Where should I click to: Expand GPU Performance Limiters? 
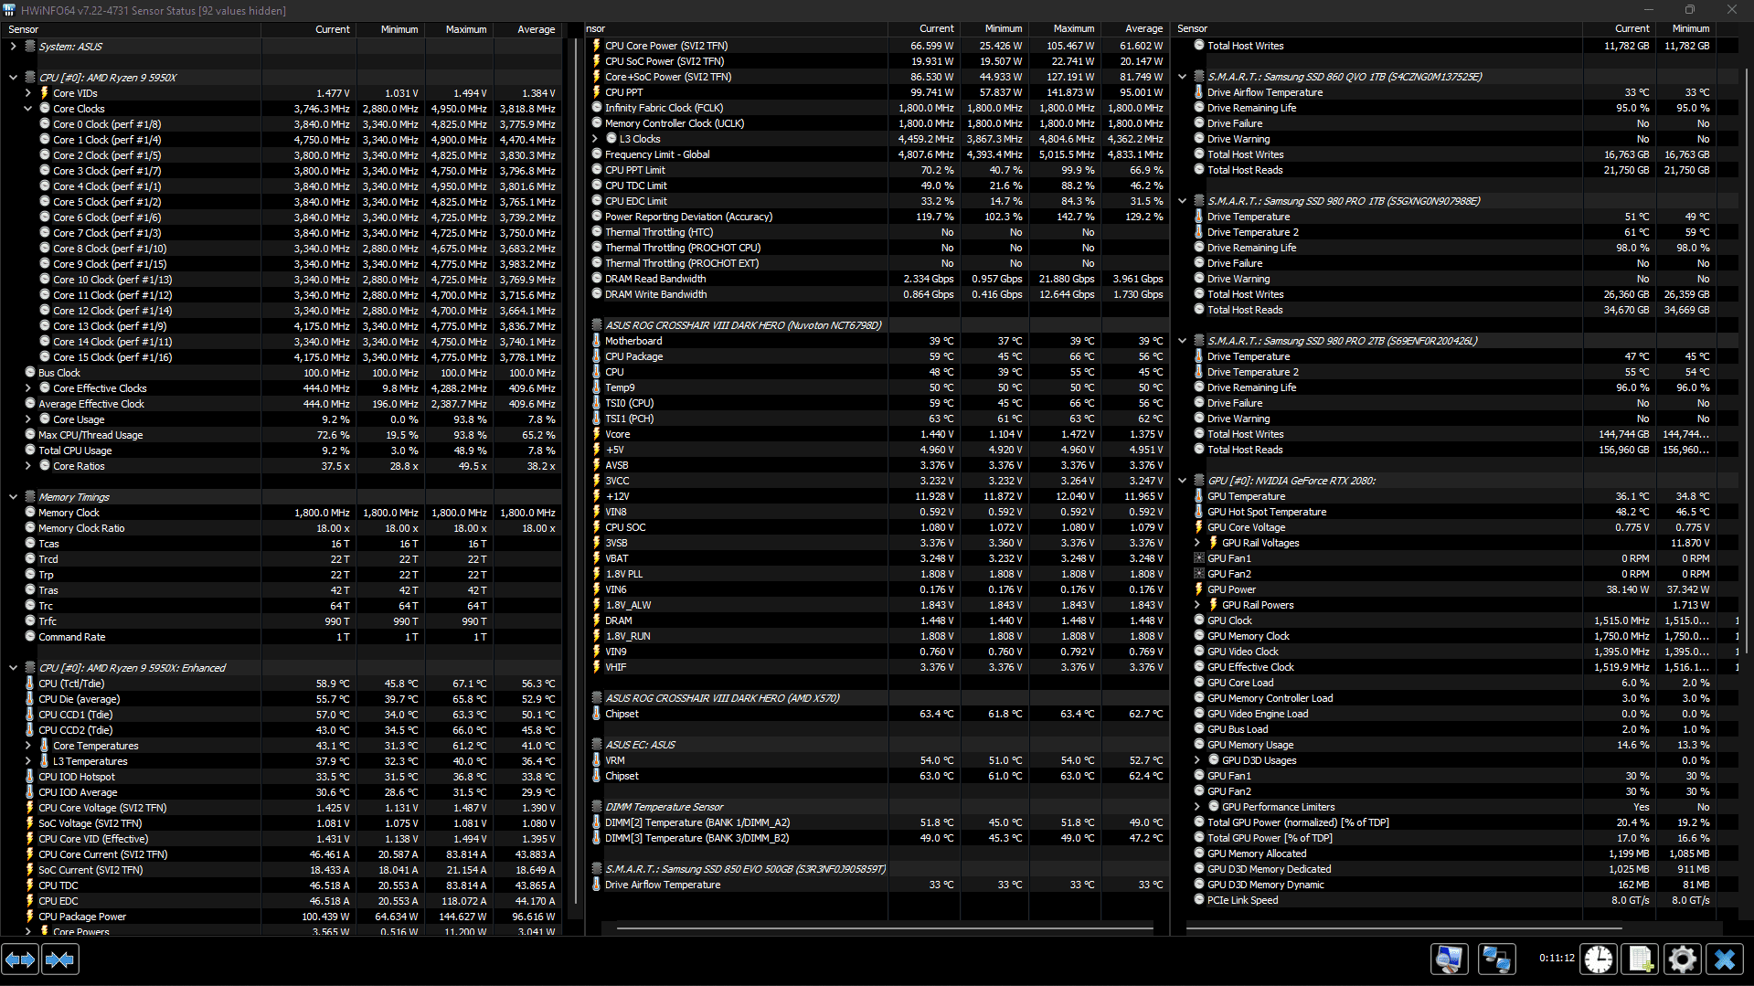[1196, 807]
